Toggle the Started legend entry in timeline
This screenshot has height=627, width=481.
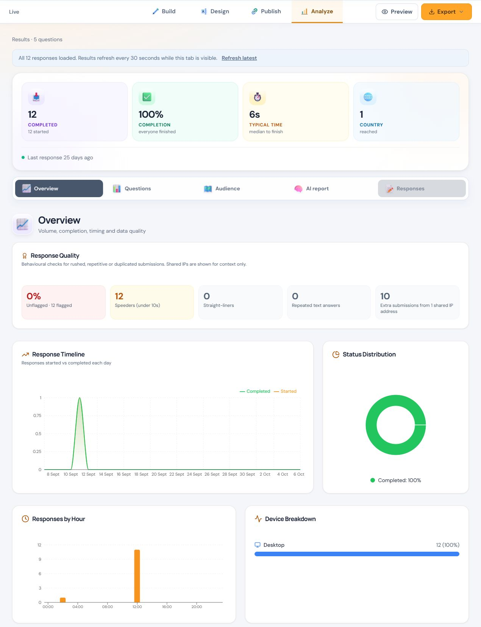(285, 391)
